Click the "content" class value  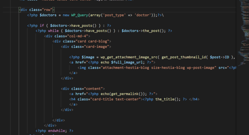(93, 89)
